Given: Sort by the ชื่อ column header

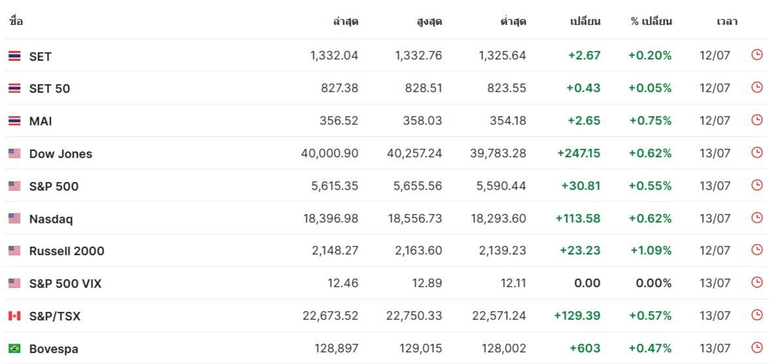Looking at the screenshot, I should click(x=16, y=22).
